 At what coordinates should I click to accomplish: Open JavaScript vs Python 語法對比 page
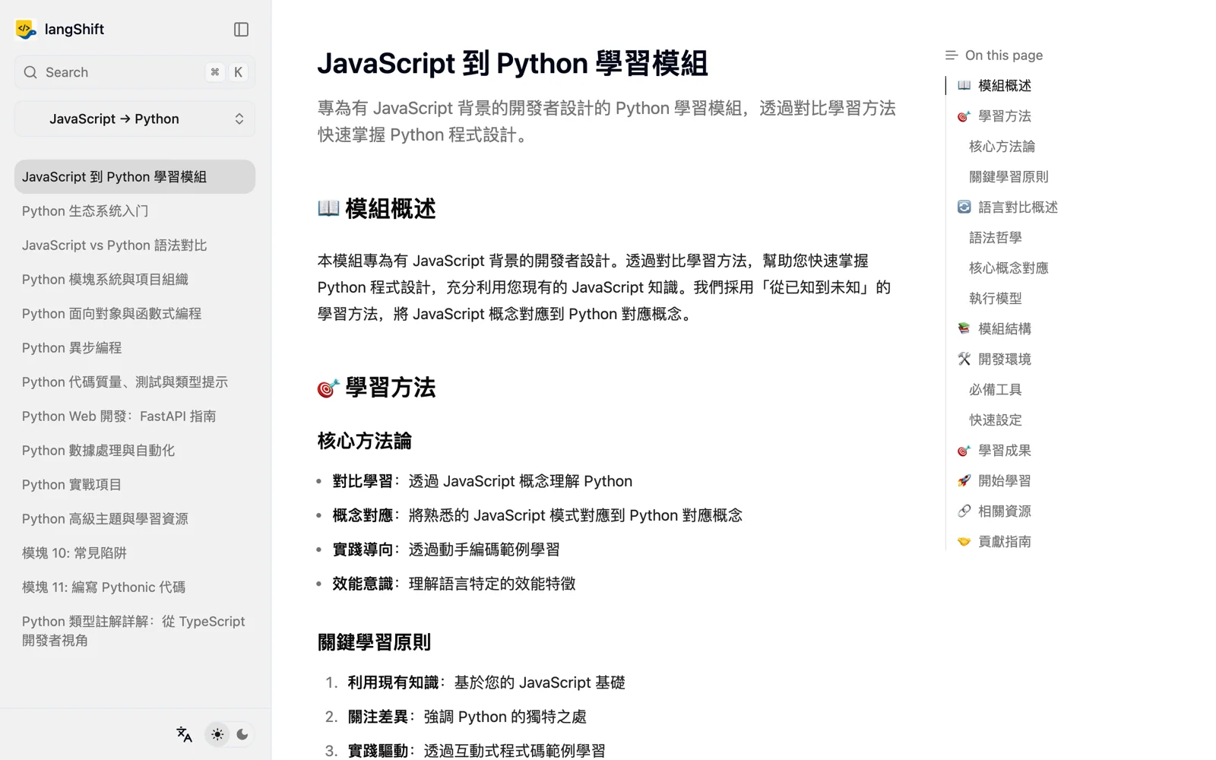(135, 245)
